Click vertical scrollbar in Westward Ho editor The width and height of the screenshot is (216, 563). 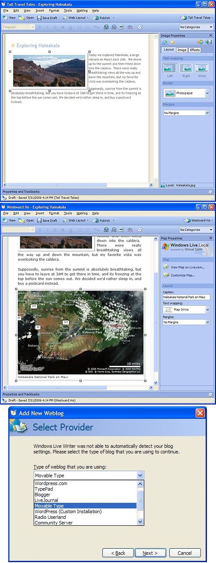click(156, 311)
